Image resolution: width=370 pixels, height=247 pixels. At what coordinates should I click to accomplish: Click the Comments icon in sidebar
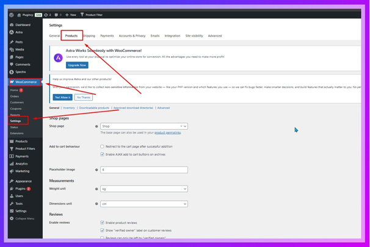(12, 65)
